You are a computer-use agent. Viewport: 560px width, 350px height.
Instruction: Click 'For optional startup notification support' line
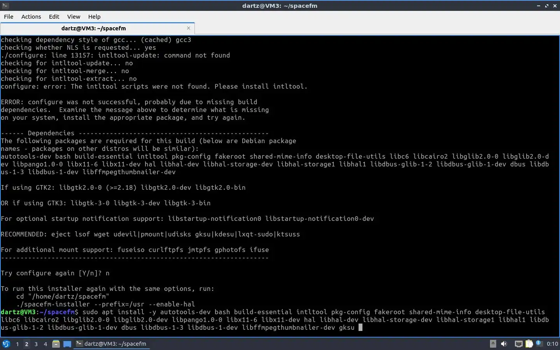pos(187,219)
